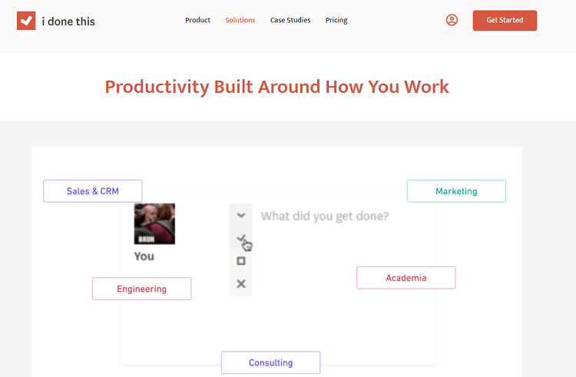This screenshot has width=576, height=377.
Task: Click the i done this checkmark logo
Action: click(x=26, y=21)
